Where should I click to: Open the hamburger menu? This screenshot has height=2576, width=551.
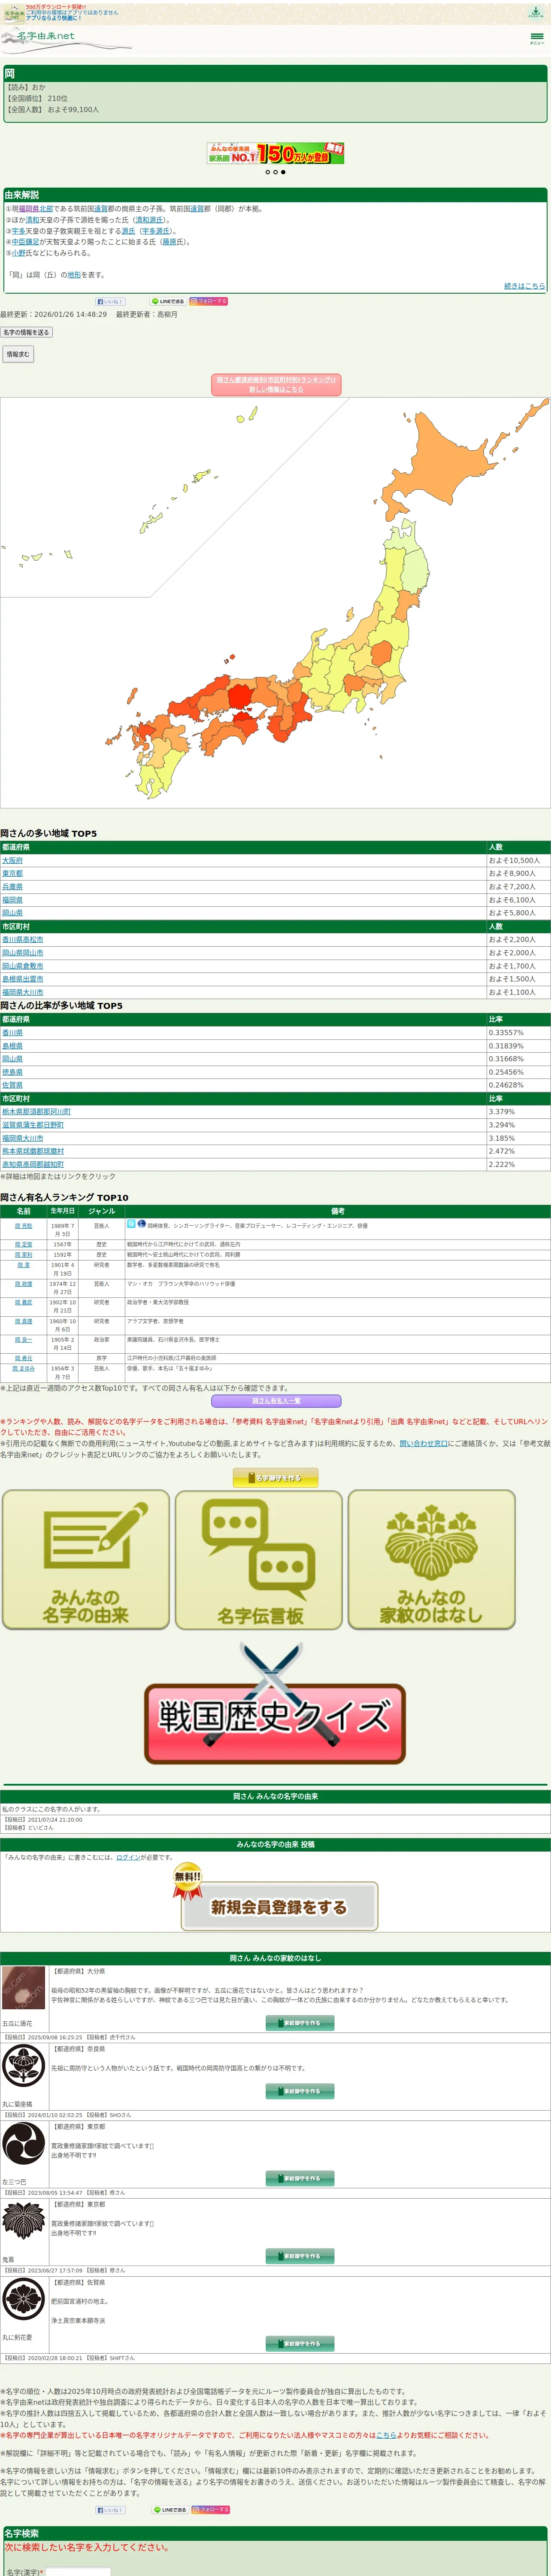pos(537,39)
